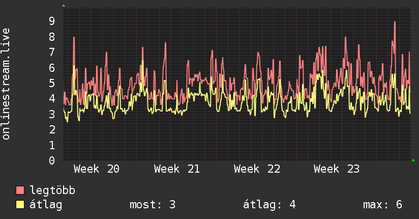419x219 pixels.
Task: Select the legtöbb legend label
Action: tap(52, 190)
